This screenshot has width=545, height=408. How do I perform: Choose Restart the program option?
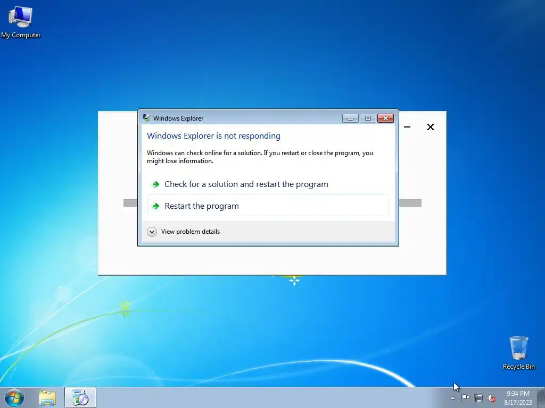(268, 206)
